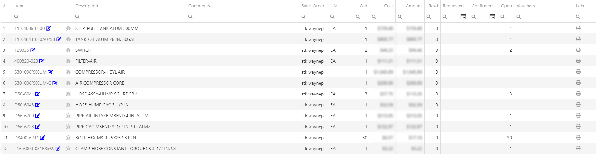Edit item D50-6043 with pencil icon
596x154 pixels.
38,105
